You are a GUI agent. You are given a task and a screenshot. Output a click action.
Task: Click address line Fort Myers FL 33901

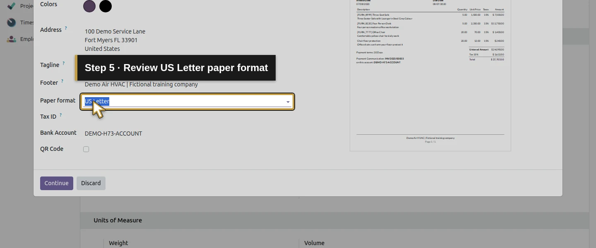coord(111,40)
